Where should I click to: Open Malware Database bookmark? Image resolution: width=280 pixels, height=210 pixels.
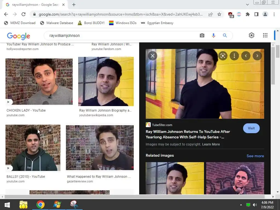57,23
